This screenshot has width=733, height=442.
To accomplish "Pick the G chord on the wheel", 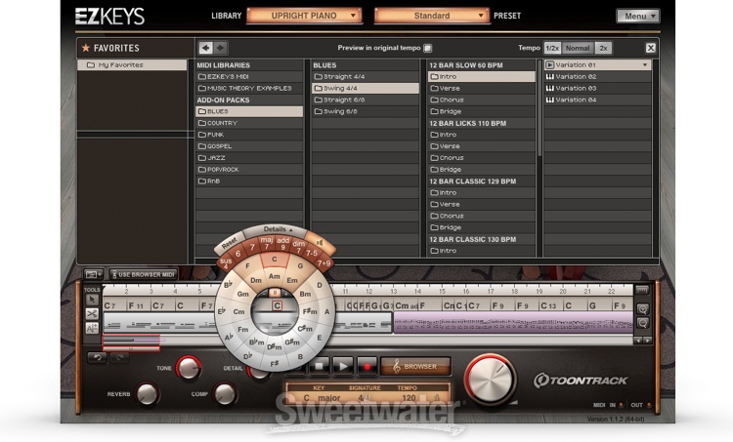I will 301,266.
